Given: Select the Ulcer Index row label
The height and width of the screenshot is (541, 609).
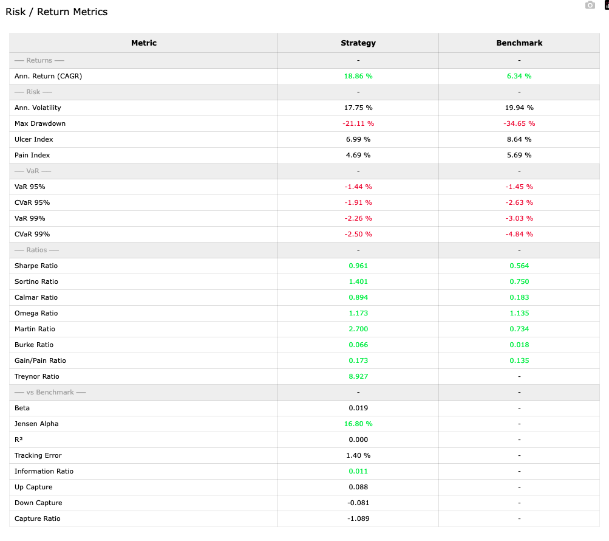Looking at the screenshot, I should pos(34,139).
